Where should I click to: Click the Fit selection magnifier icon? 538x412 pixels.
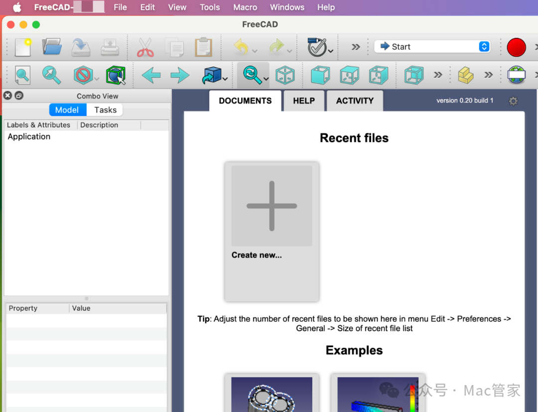51,75
